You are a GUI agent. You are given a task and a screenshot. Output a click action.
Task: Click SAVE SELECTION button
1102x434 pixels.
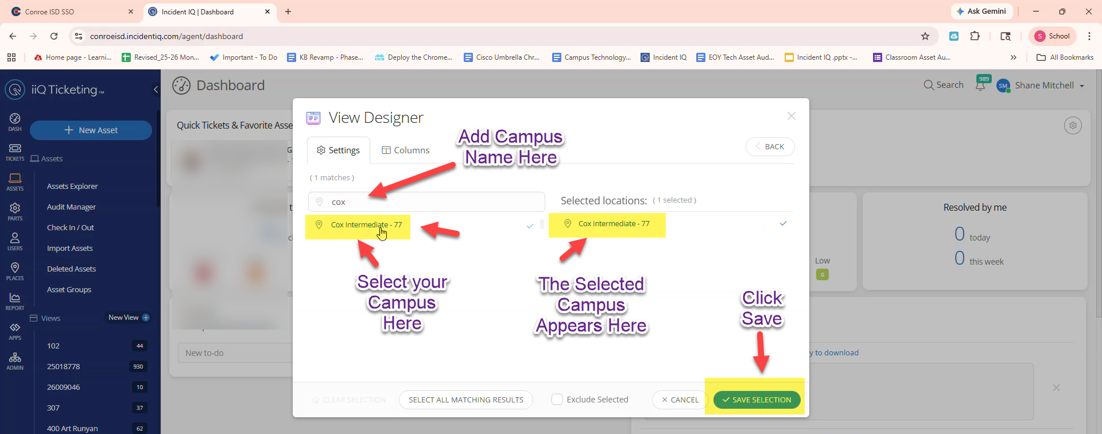coord(756,400)
